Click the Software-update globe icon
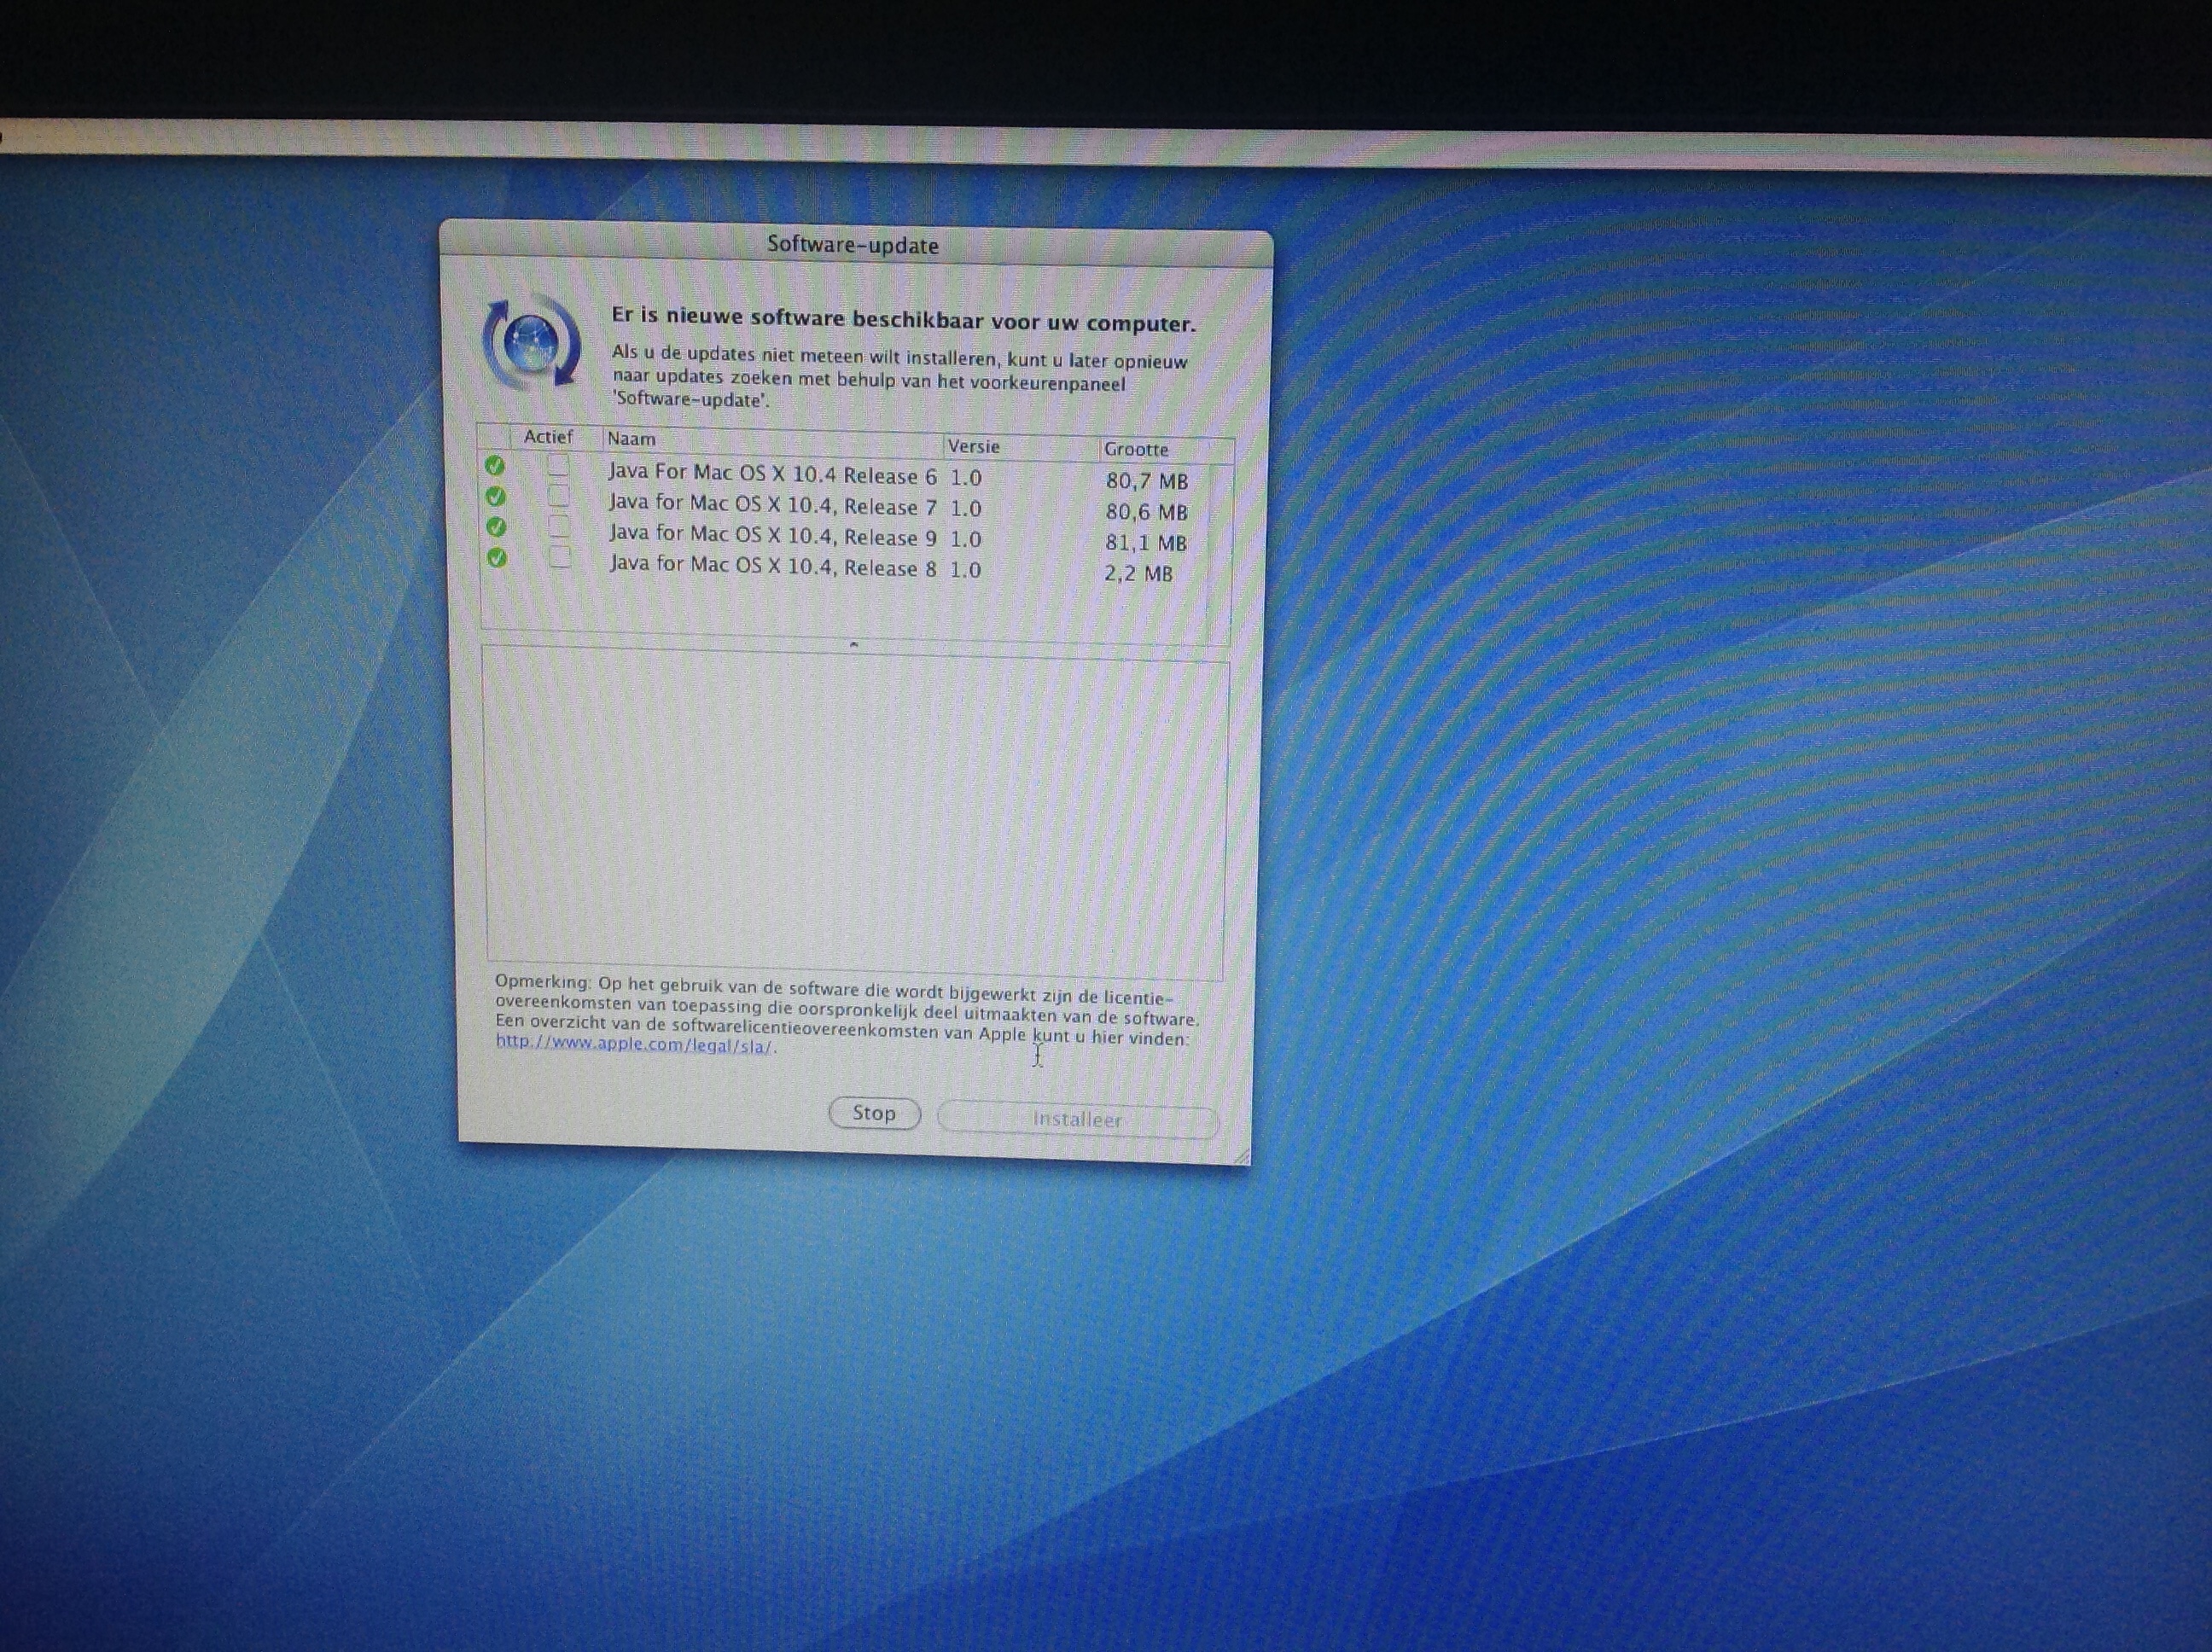The height and width of the screenshot is (1652, 2212). pos(531,344)
